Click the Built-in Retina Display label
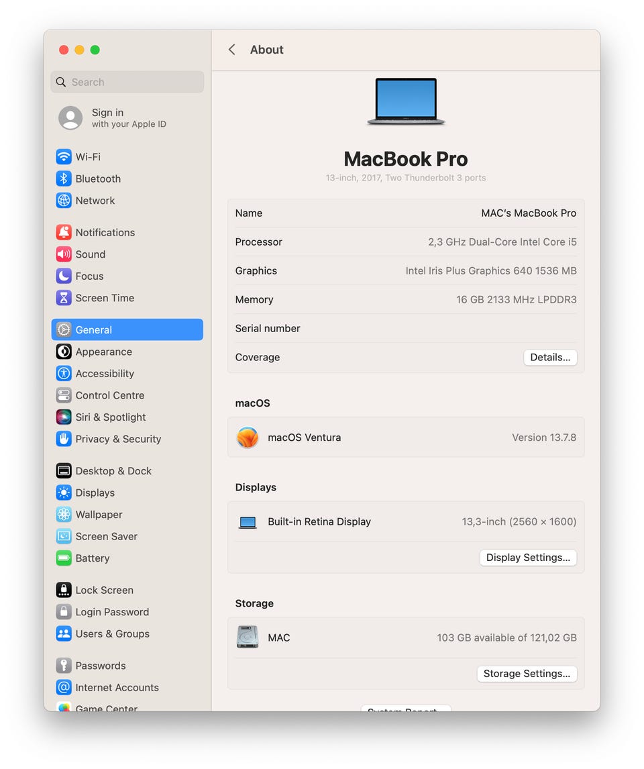The width and height of the screenshot is (644, 769). [319, 522]
